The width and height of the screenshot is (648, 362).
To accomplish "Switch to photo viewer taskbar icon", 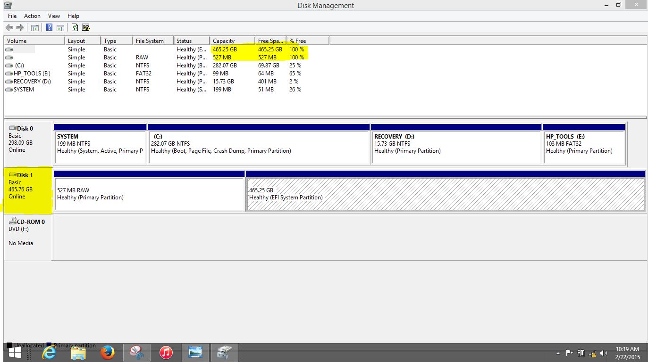I will (x=195, y=353).
